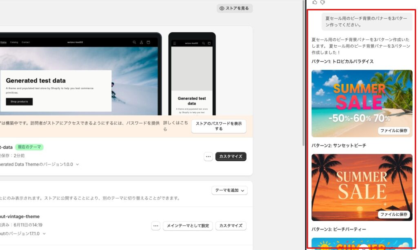Click the account icon in desktop preview
Viewport: 418px width, 250px height.
click(141, 42)
